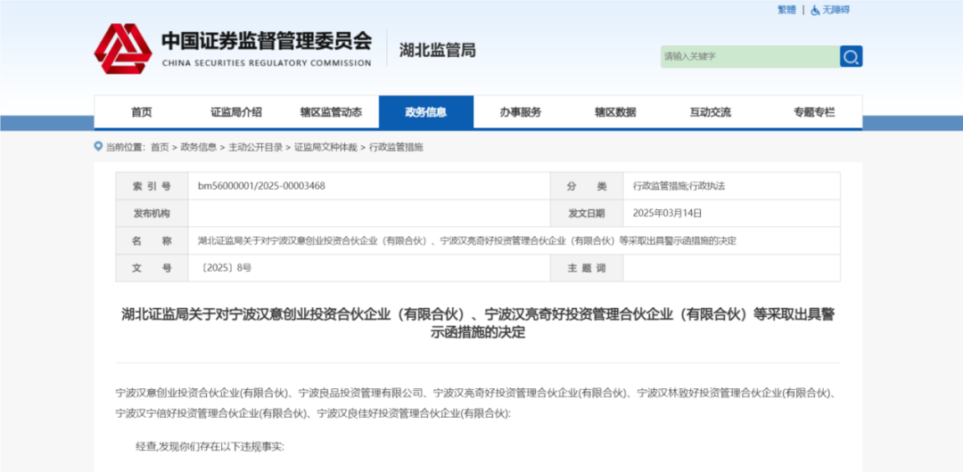Open the 互动交流 navigation tab
Screen dimensions: 963x472
710,112
